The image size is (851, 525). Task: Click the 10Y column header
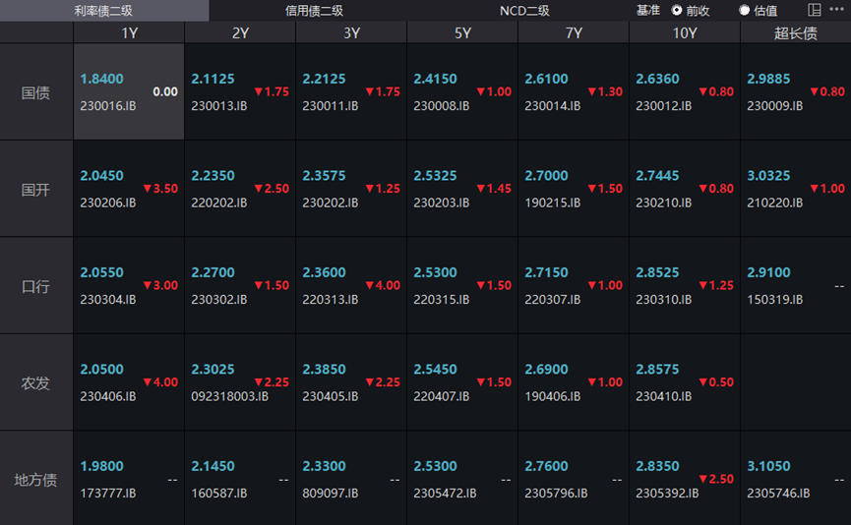[x=685, y=32]
